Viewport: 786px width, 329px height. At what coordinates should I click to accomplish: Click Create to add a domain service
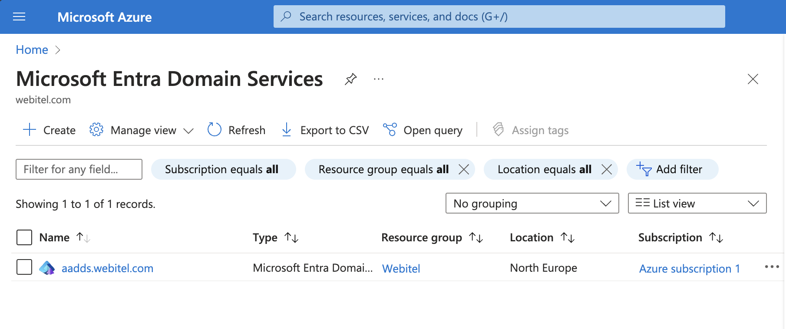[49, 130]
